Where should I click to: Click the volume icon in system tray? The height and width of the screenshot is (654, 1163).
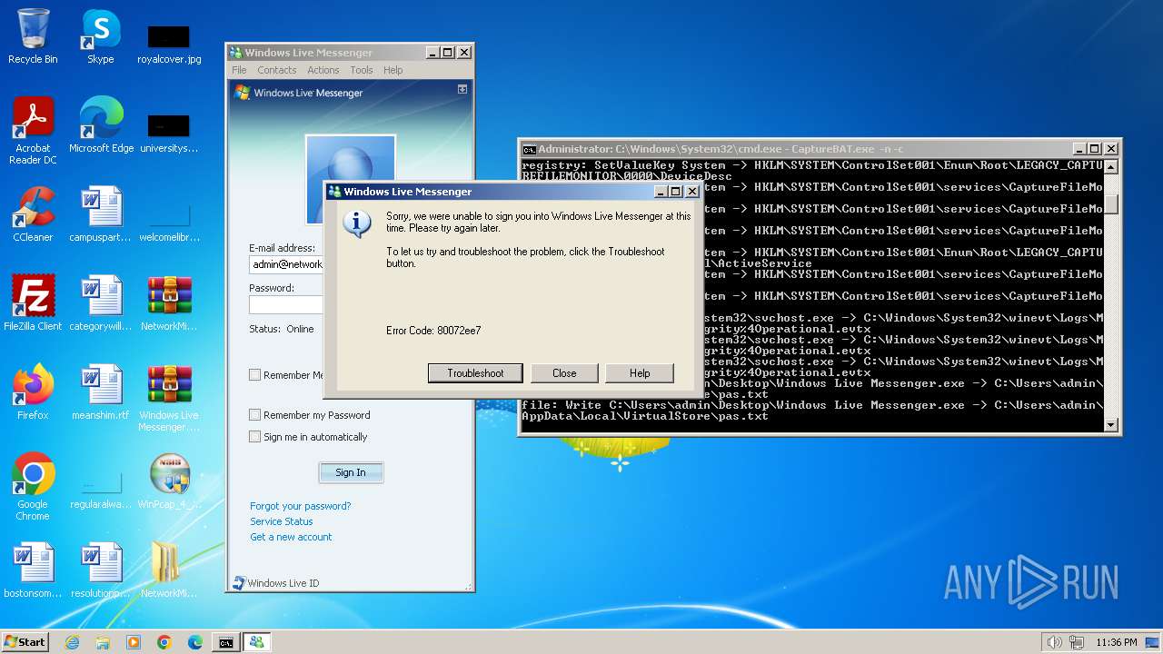click(x=1055, y=642)
